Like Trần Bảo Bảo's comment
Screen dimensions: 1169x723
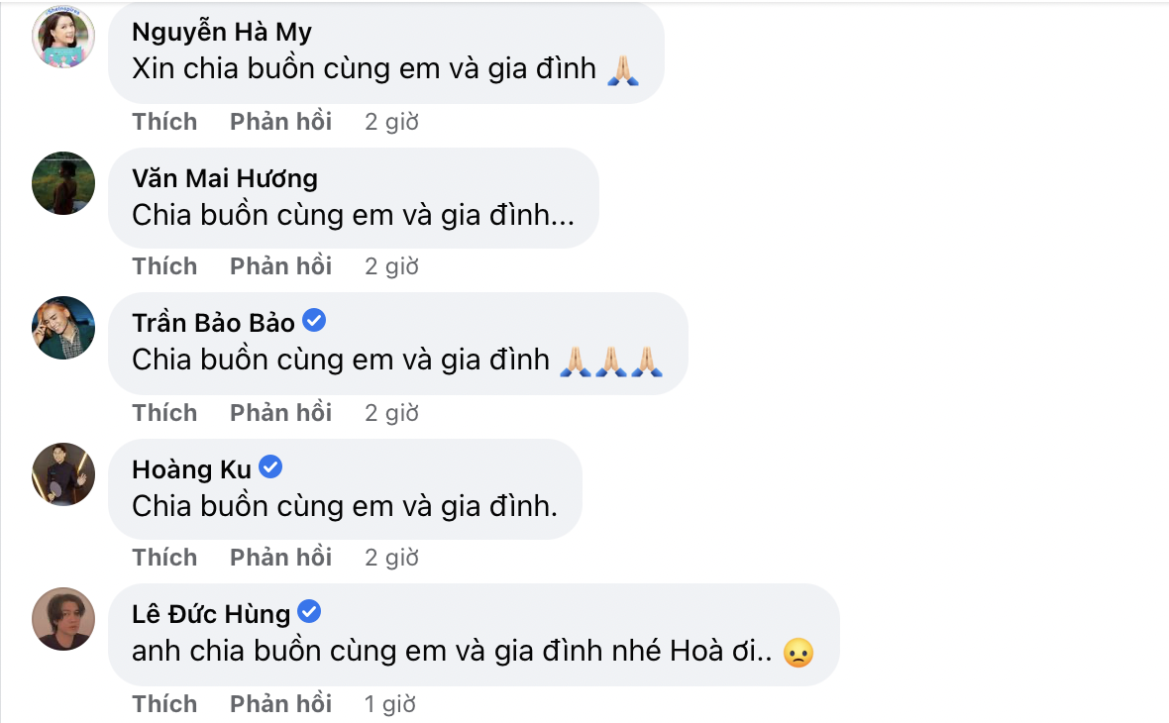164,412
